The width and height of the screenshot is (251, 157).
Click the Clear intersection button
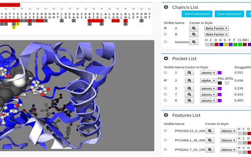pyautogui.click(x=229, y=14)
